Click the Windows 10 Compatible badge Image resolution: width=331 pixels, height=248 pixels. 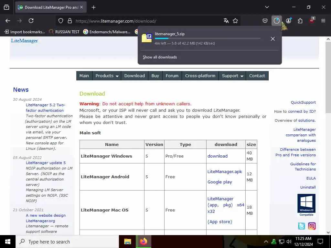point(306,205)
